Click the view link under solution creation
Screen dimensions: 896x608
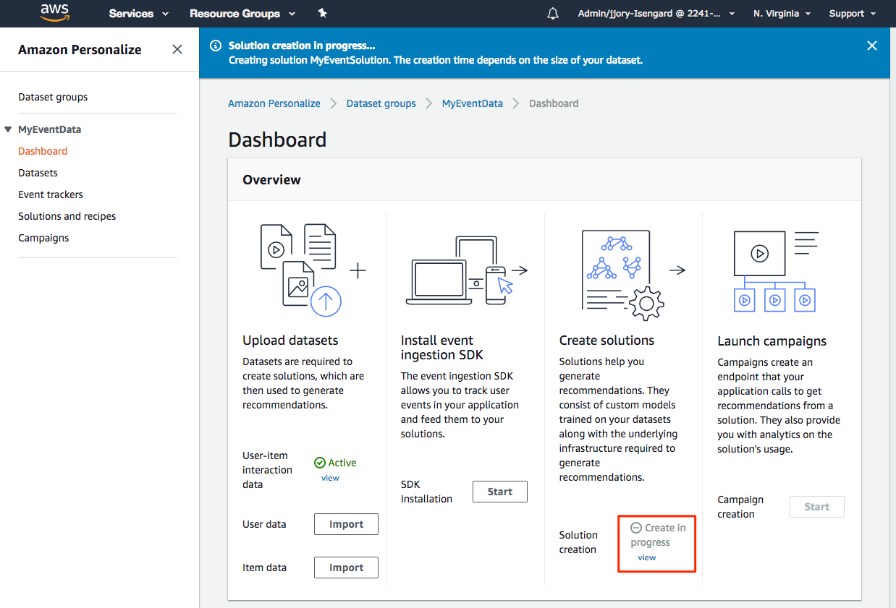[646, 557]
